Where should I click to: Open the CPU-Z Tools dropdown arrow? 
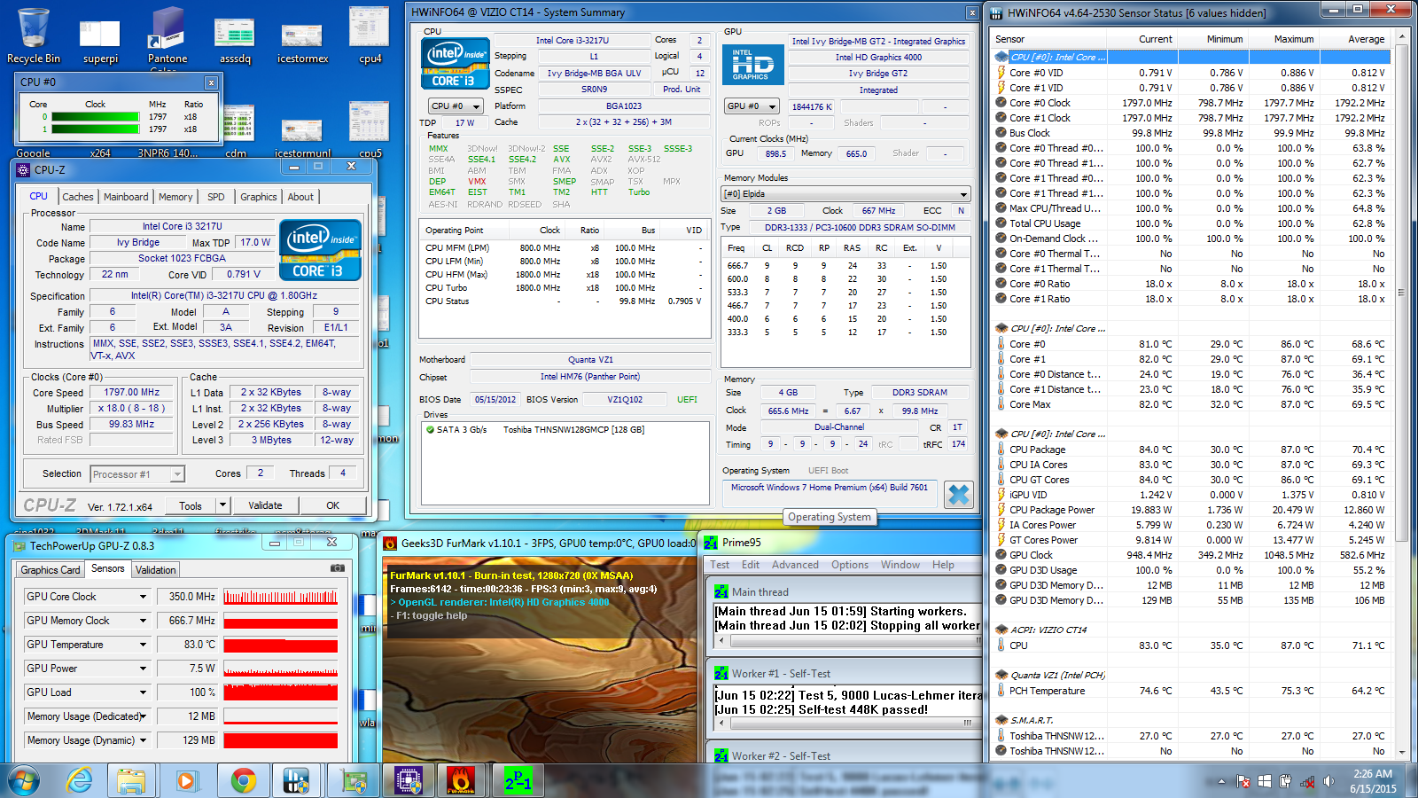[222, 505]
